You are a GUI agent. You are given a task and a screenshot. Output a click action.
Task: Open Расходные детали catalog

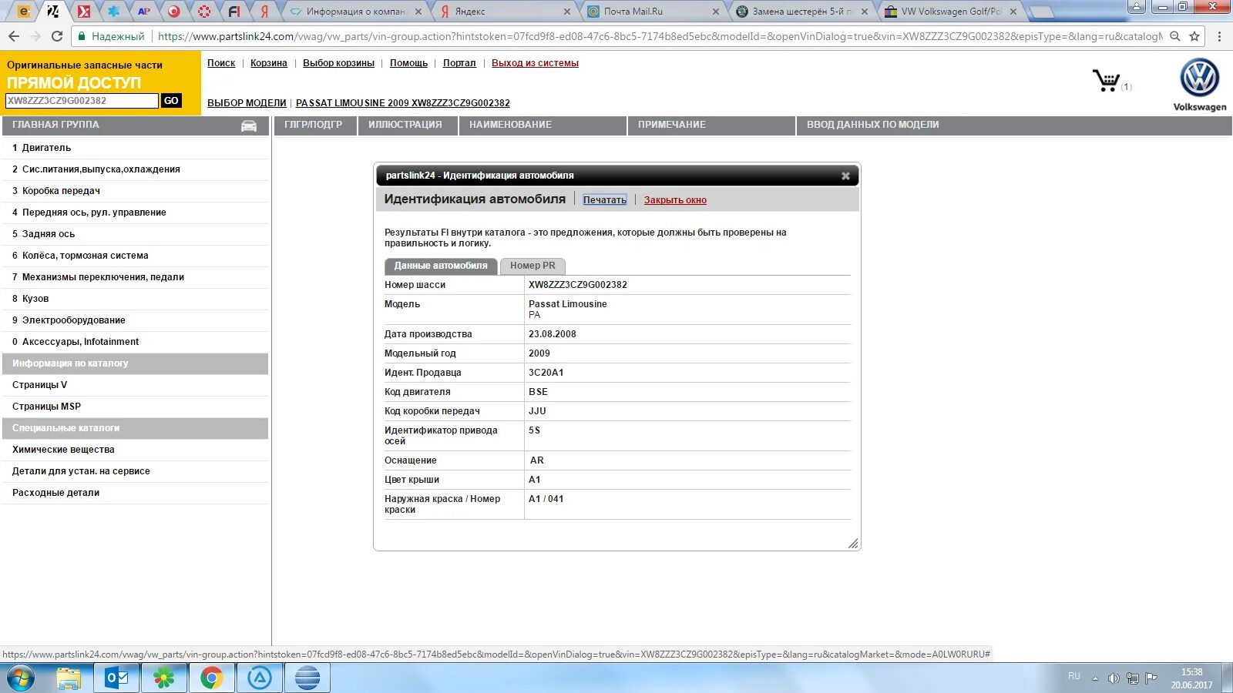point(136,493)
